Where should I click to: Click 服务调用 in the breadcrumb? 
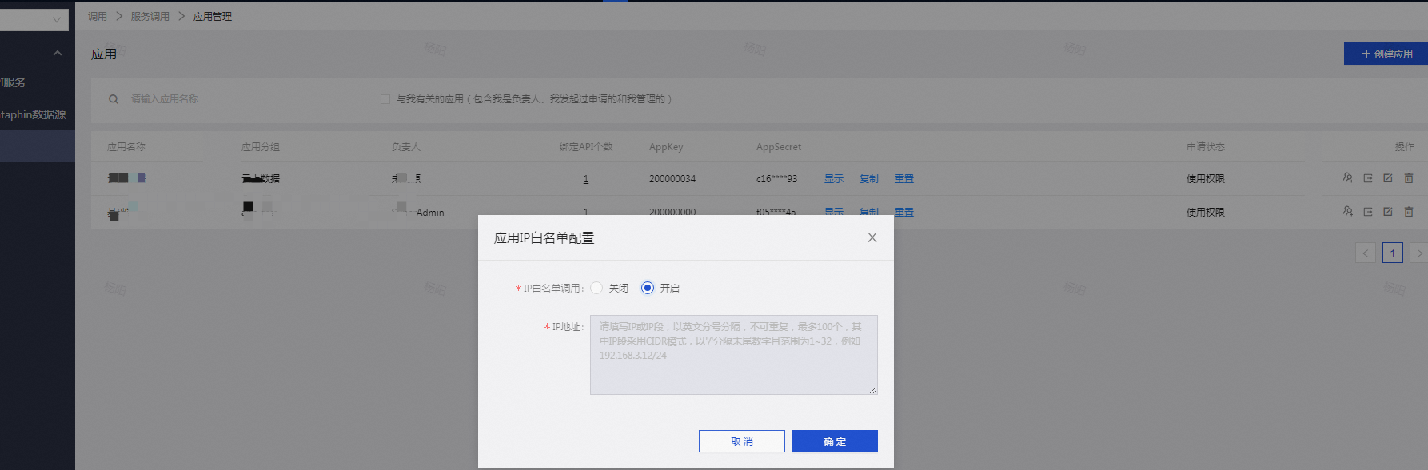click(150, 17)
